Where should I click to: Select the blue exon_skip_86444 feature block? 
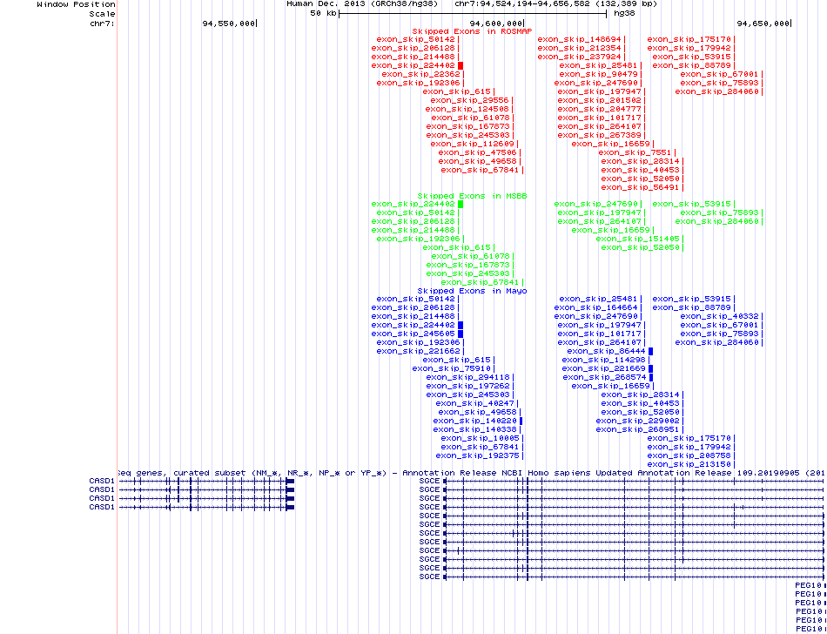pyautogui.click(x=649, y=351)
